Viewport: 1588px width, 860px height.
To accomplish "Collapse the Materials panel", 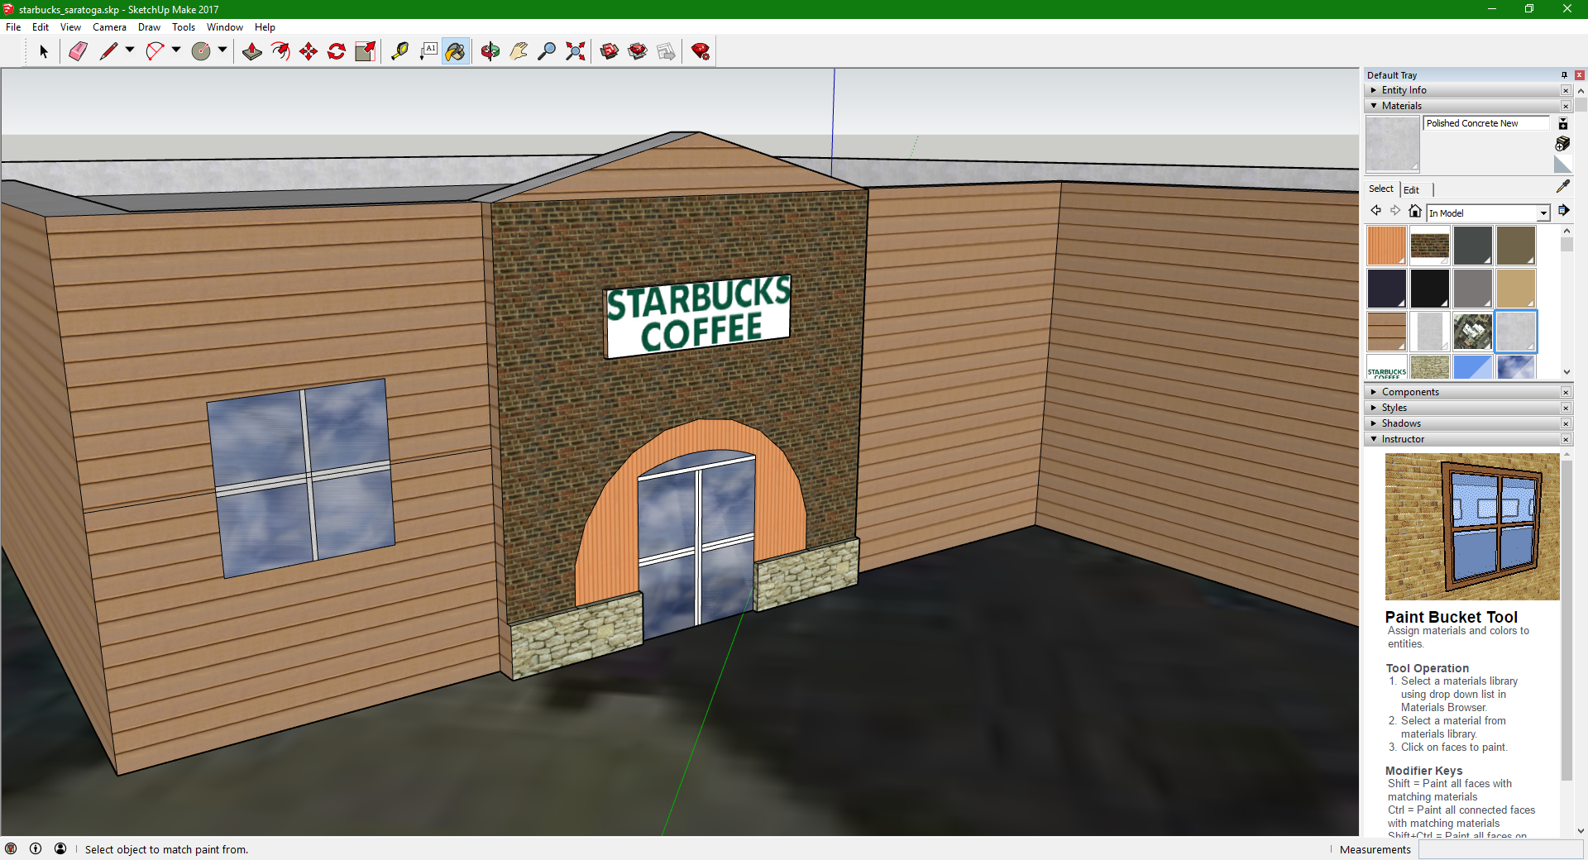I will 1374,106.
